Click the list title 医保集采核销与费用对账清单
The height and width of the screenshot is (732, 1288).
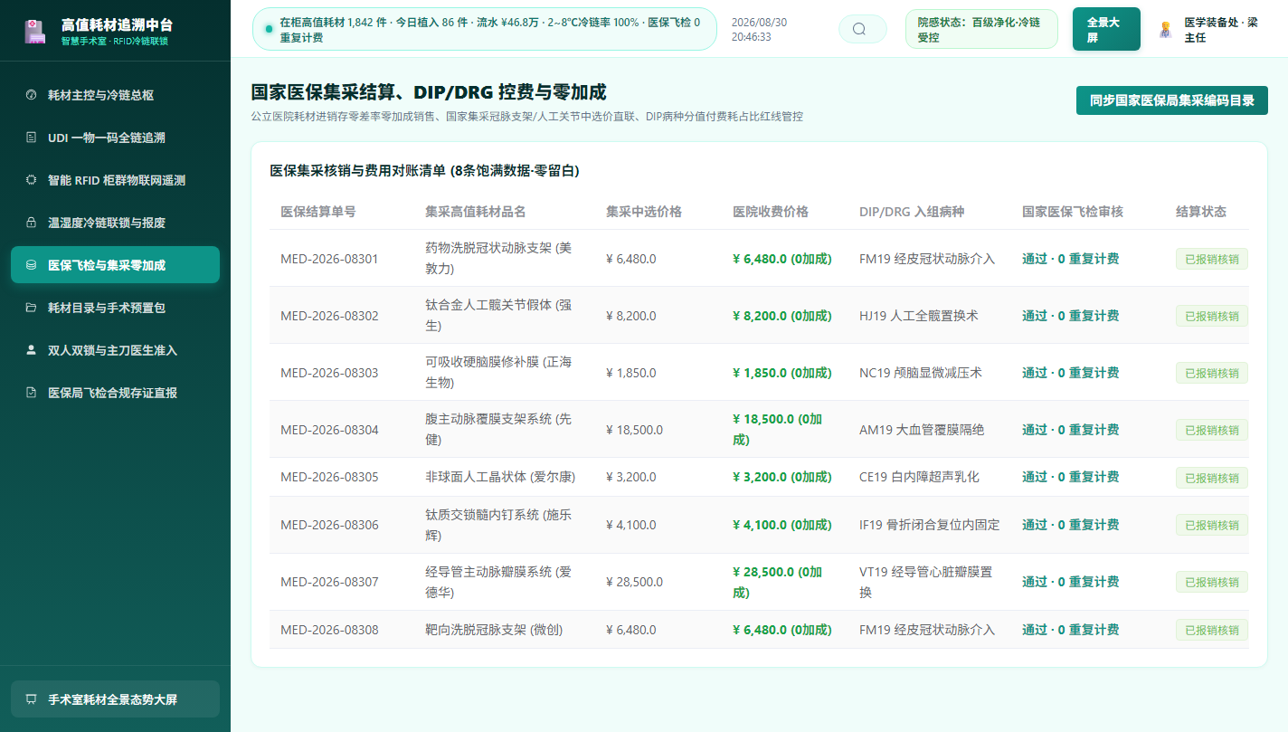pyautogui.click(x=424, y=170)
